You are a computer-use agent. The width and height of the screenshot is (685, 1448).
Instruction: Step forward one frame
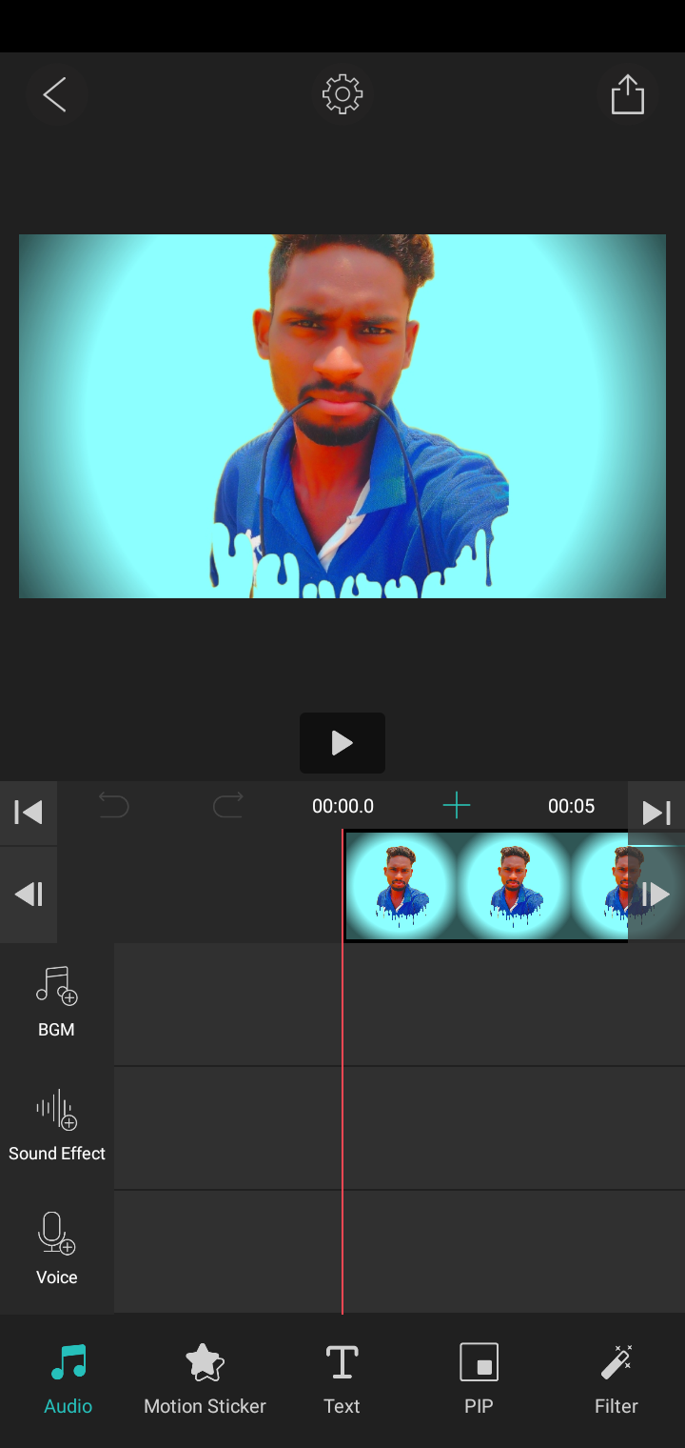coord(656,895)
